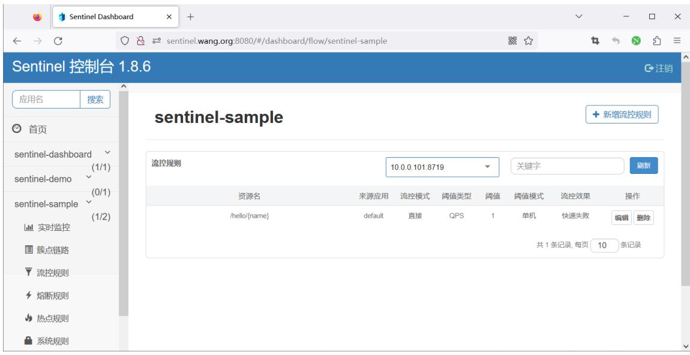Click the sidebar scroll up arrow
Viewport: 690px width, 355px height.
click(124, 86)
